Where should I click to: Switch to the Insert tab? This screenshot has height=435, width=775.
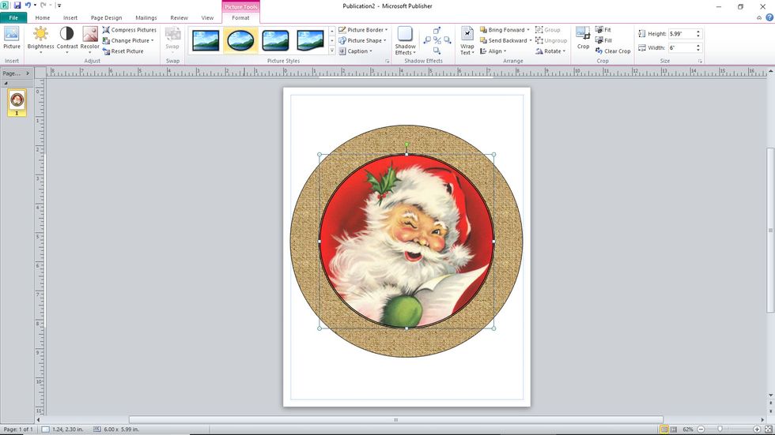point(70,17)
